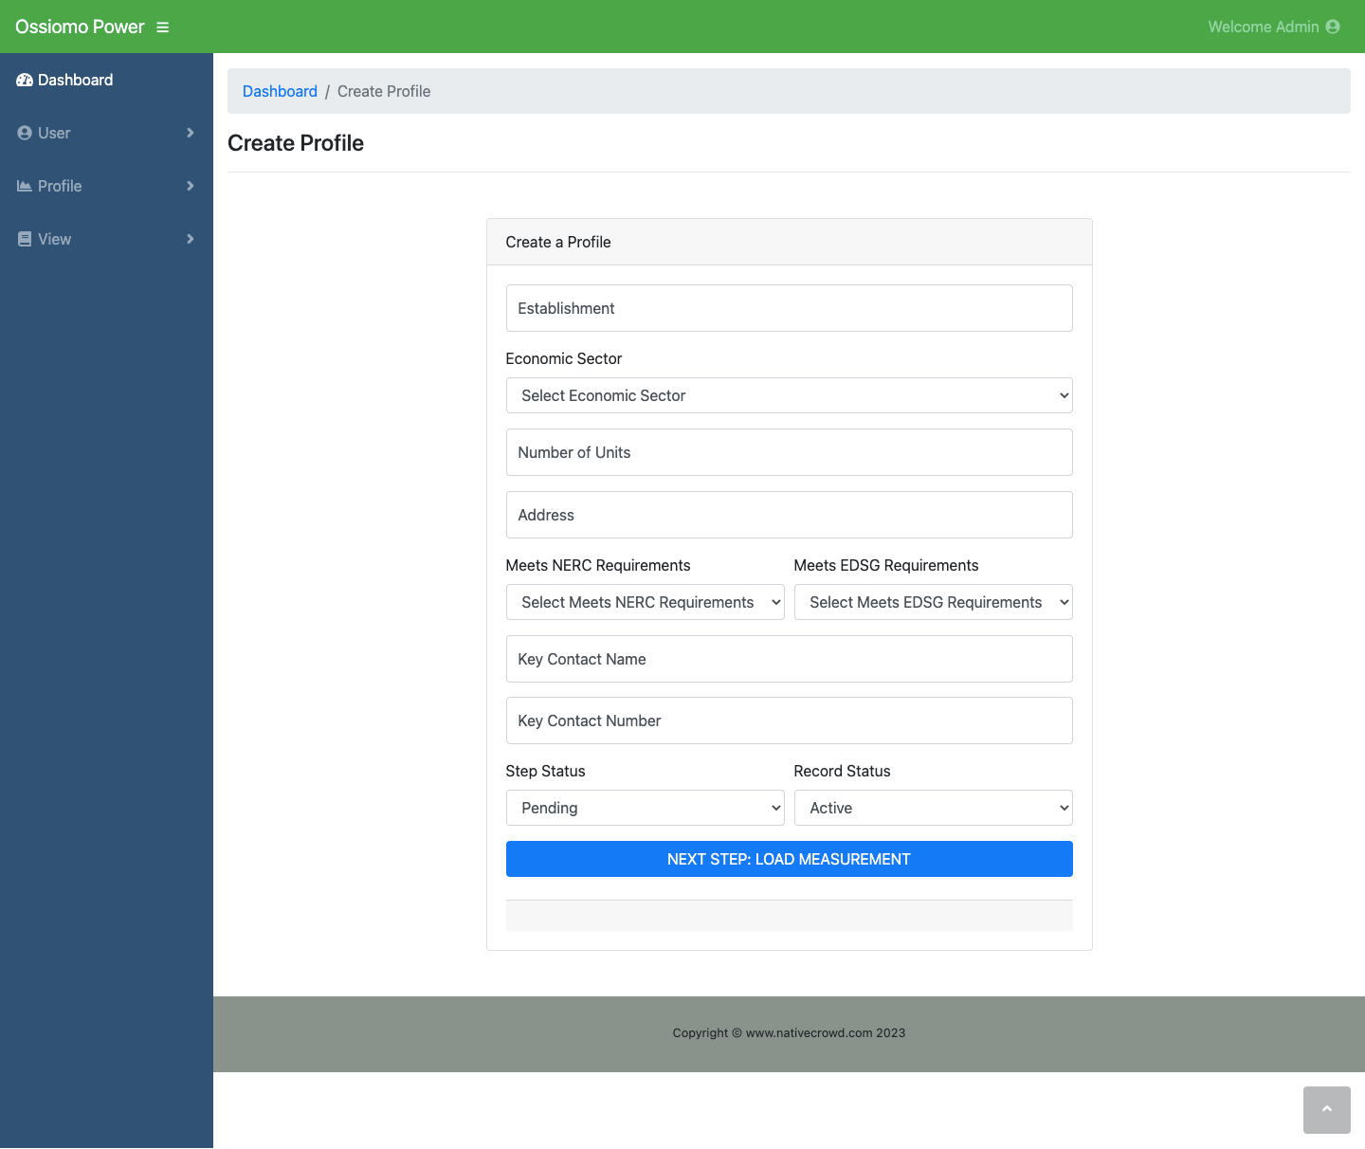The width and height of the screenshot is (1365, 1149).
Task: Click the View book icon in sidebar
Action: [25, 240]
